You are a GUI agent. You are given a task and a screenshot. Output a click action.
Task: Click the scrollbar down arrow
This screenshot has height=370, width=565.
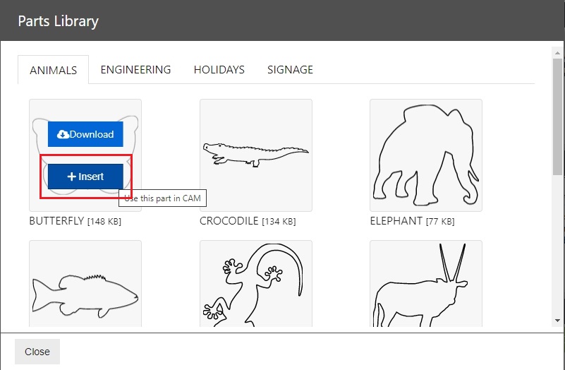(557, 321)
